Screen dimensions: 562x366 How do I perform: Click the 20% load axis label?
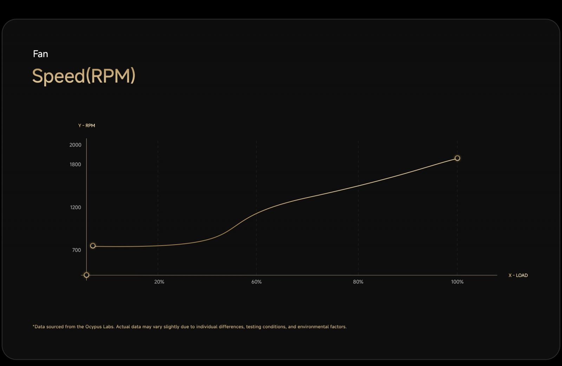(159, 282)
